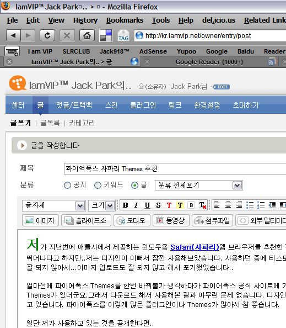The width and height of the screenshot is (286, 328).
Task: Open the History menu
Action: [x=85, y=20]
